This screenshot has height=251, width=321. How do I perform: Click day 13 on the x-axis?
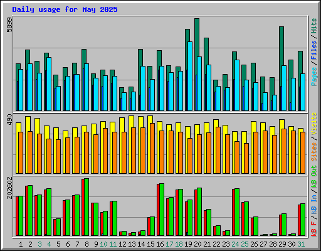click(x=132, y=244)
